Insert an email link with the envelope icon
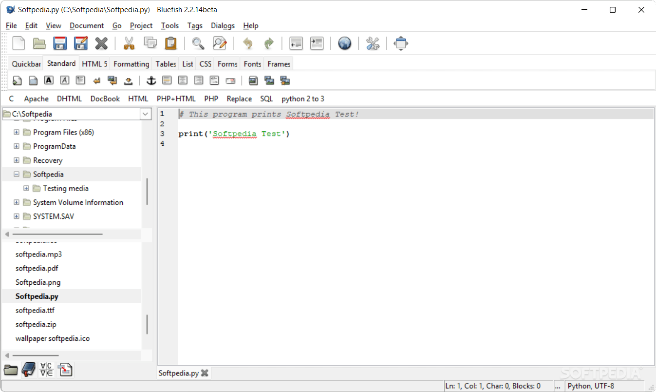 pyautogui.click(x=230, y=81)
